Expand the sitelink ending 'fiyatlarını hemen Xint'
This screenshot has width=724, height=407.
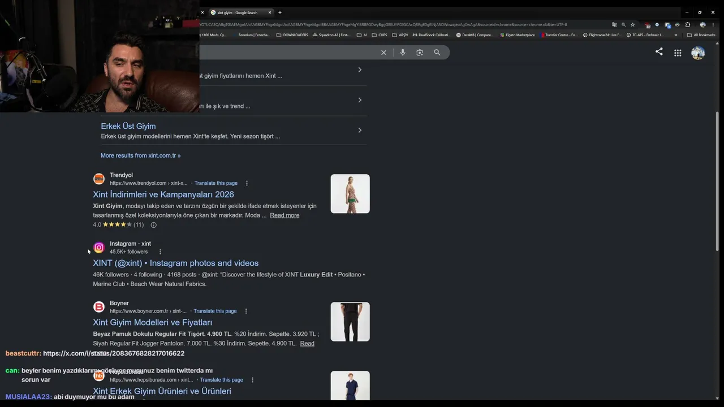click(360, 70)
